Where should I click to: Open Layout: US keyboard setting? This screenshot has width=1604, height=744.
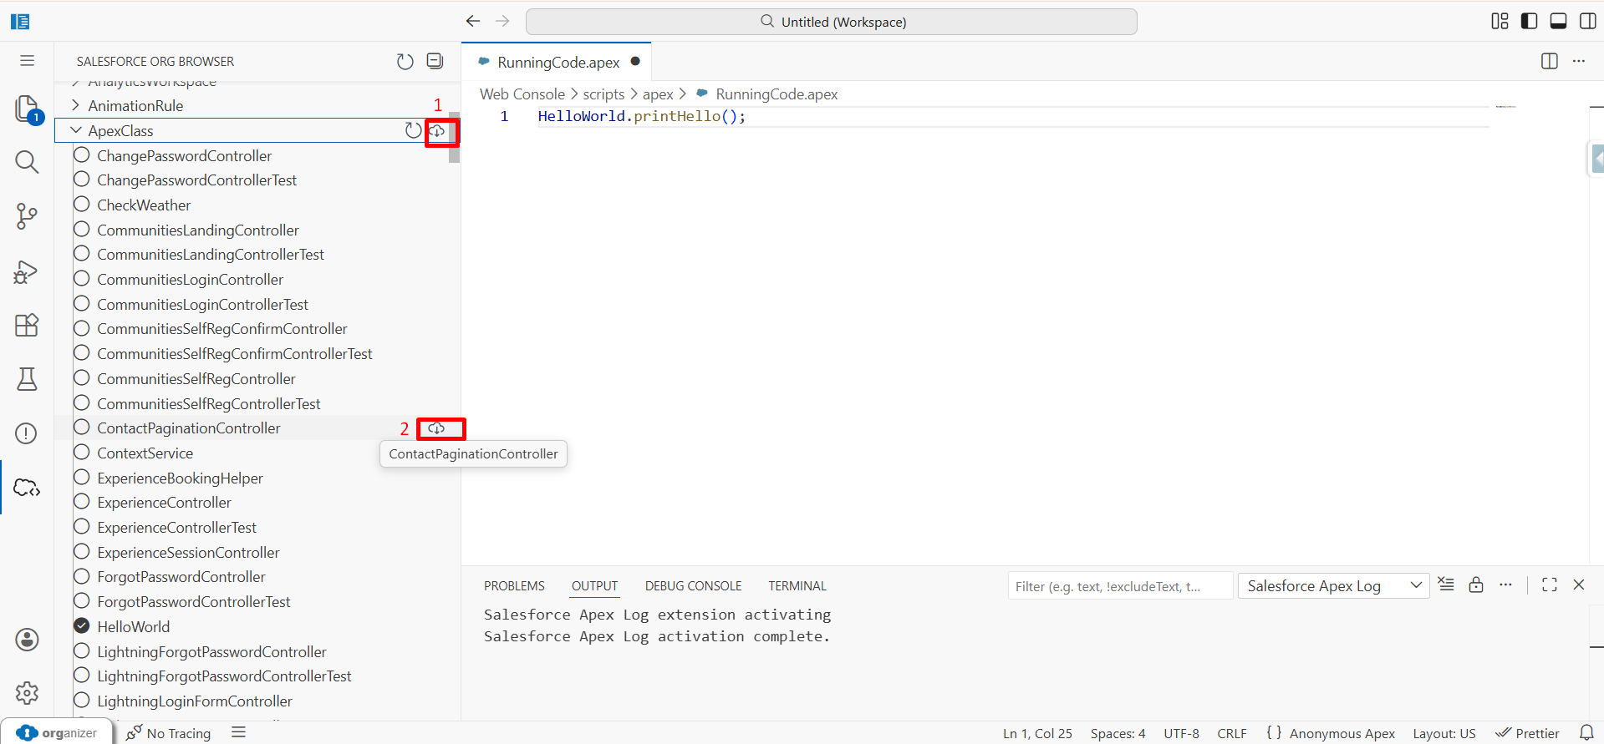1444,733
